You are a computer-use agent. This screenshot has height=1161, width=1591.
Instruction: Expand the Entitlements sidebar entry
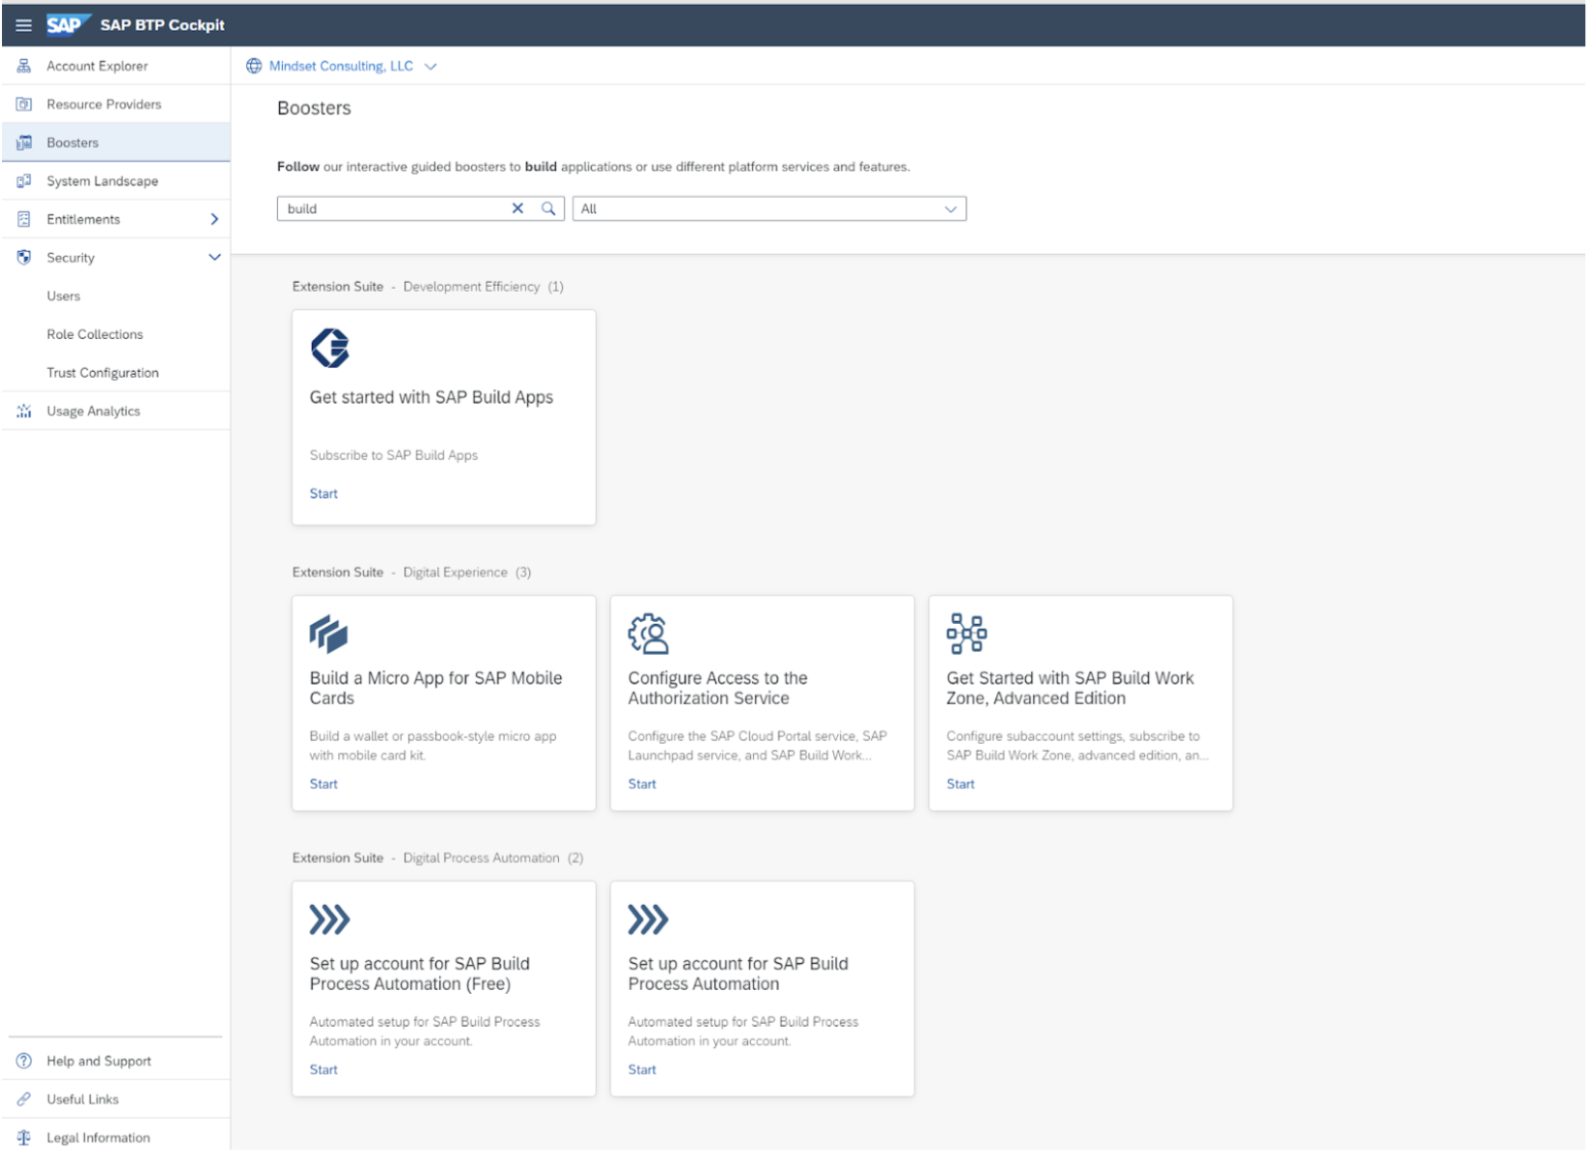coord(214,219)
